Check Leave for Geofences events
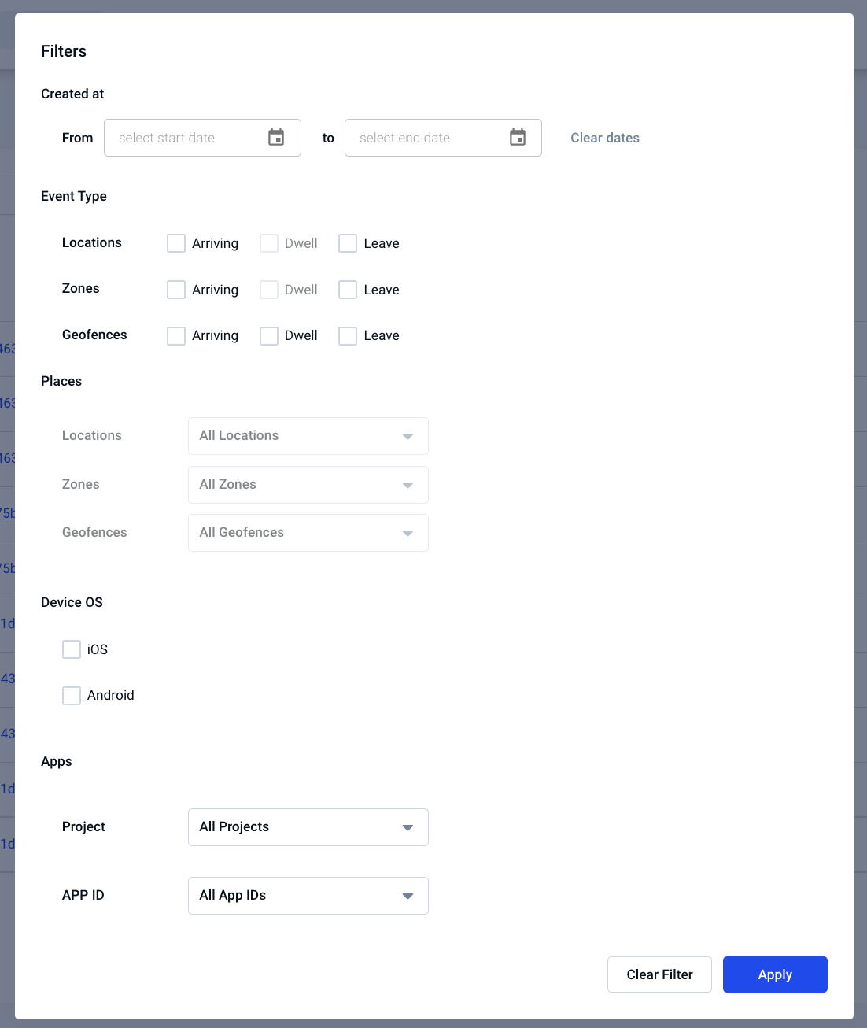This screenshot has width=867, height=1028. pos(348,336)
